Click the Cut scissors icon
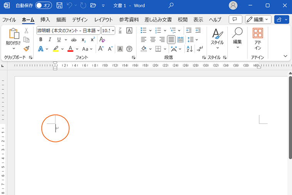 [x=26, y=30]
